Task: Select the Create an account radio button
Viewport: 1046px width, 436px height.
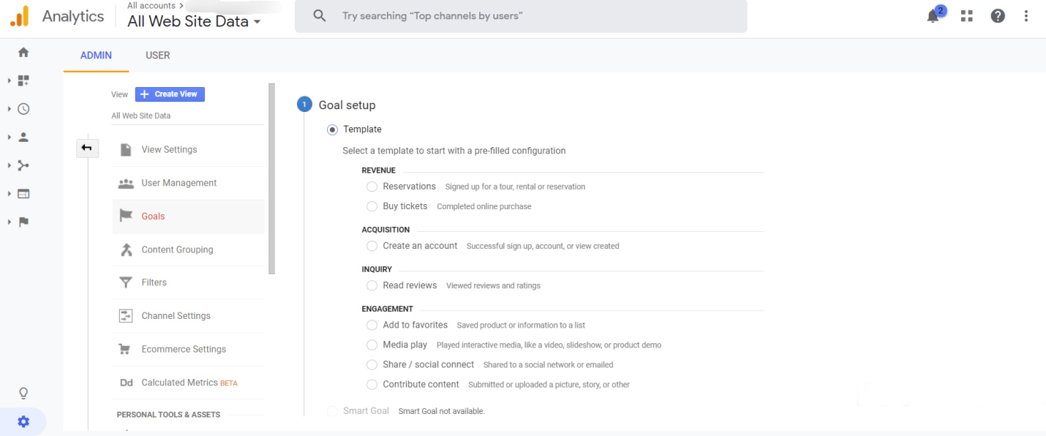Action: (x=372, y=246)
